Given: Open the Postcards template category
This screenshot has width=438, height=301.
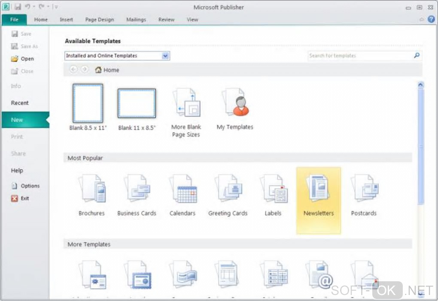Looking at the screenshot, I should coord(364,195).
